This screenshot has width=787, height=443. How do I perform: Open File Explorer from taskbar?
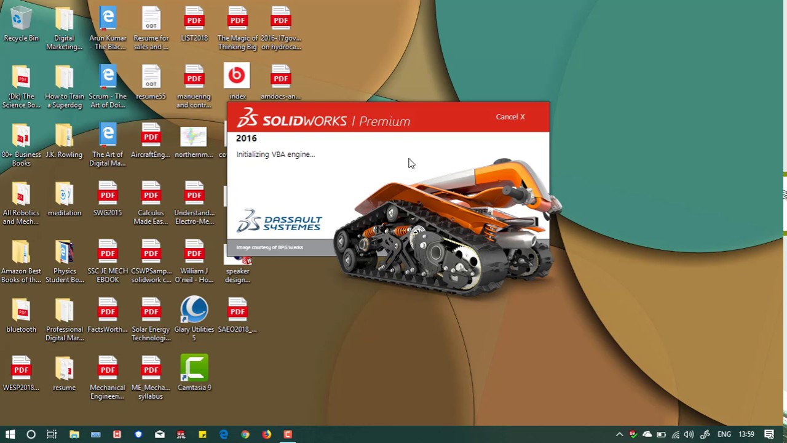(74, 434)
